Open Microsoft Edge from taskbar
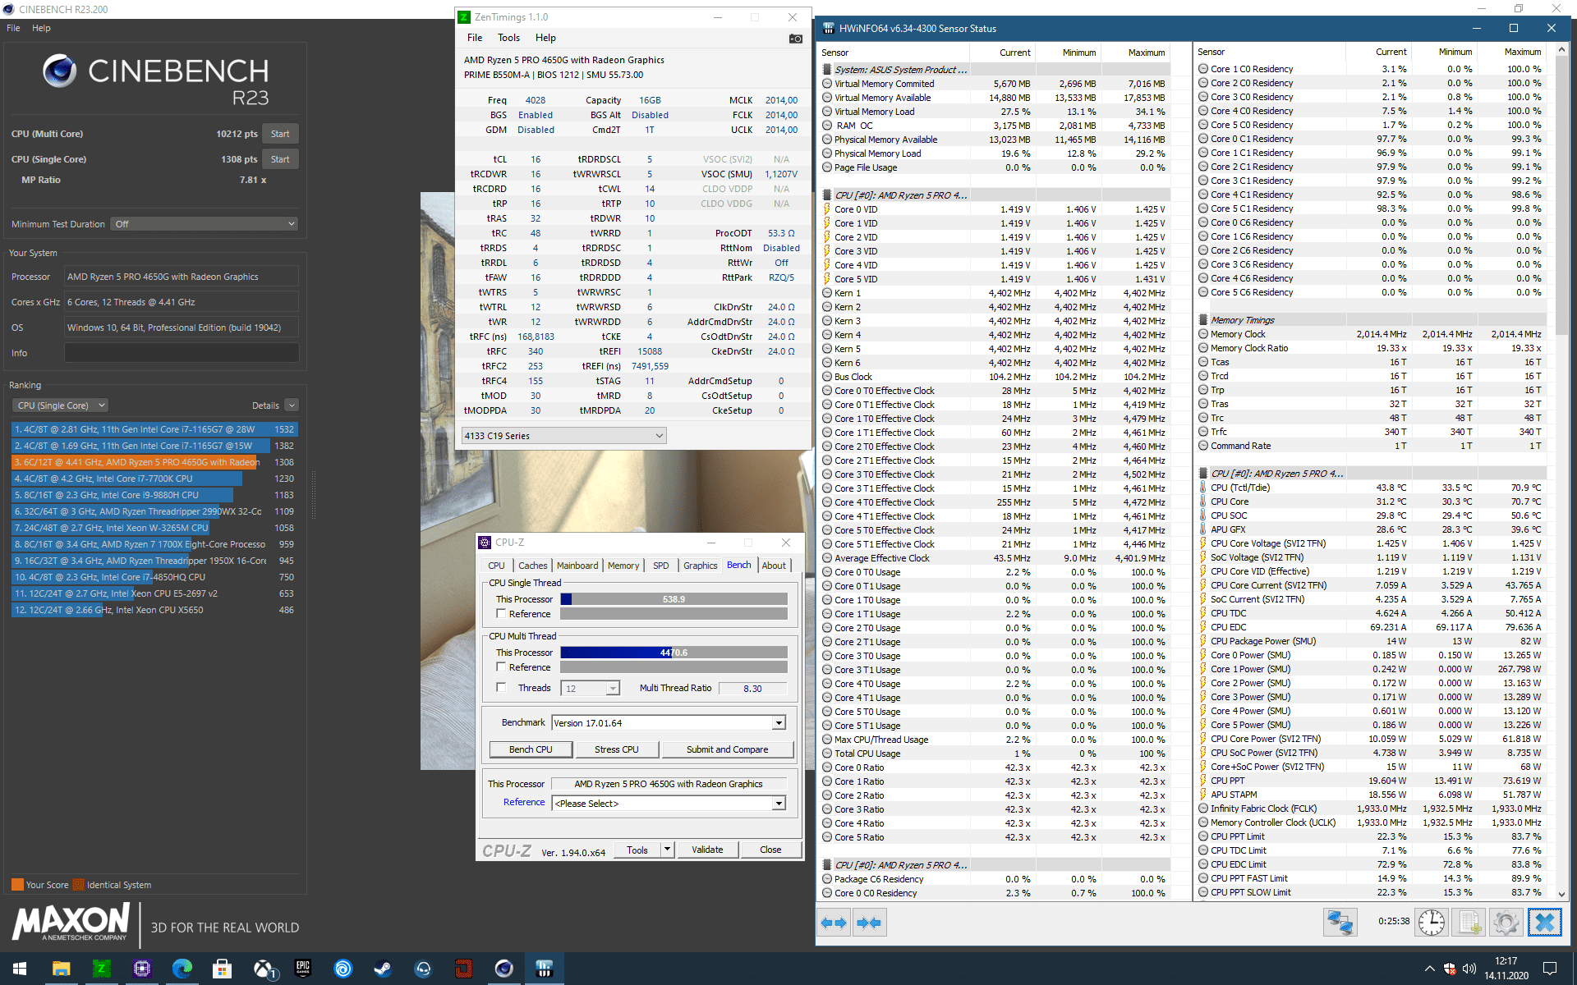Image resolution: width=1577 pixels, height=985 pixels. [182, 969]
